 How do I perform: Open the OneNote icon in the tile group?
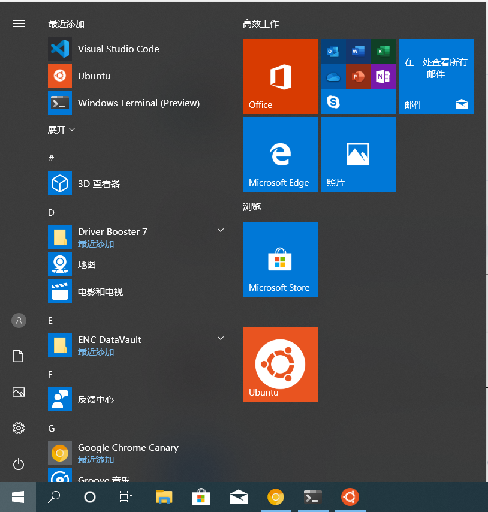point(383,77)
